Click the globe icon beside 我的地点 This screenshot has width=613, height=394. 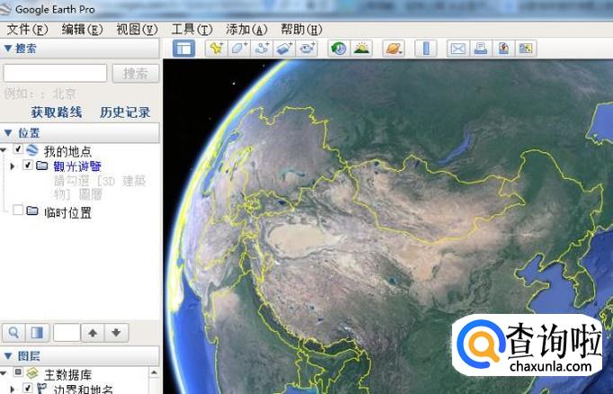point(32,150)
